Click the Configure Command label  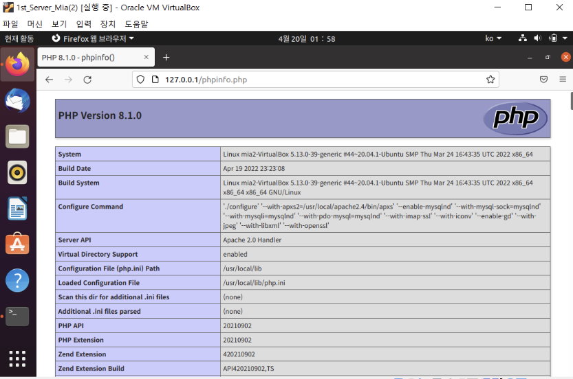coord(91,207)
